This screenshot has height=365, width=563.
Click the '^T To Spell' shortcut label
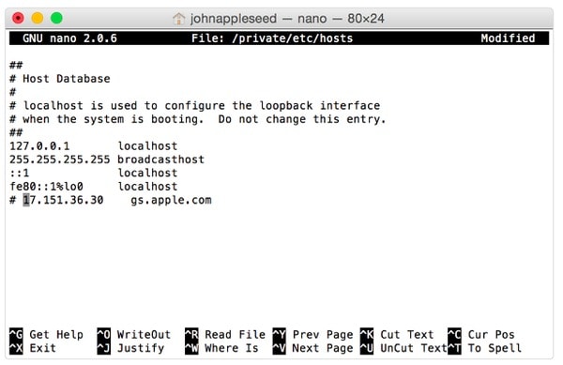[x=484, y=348]
